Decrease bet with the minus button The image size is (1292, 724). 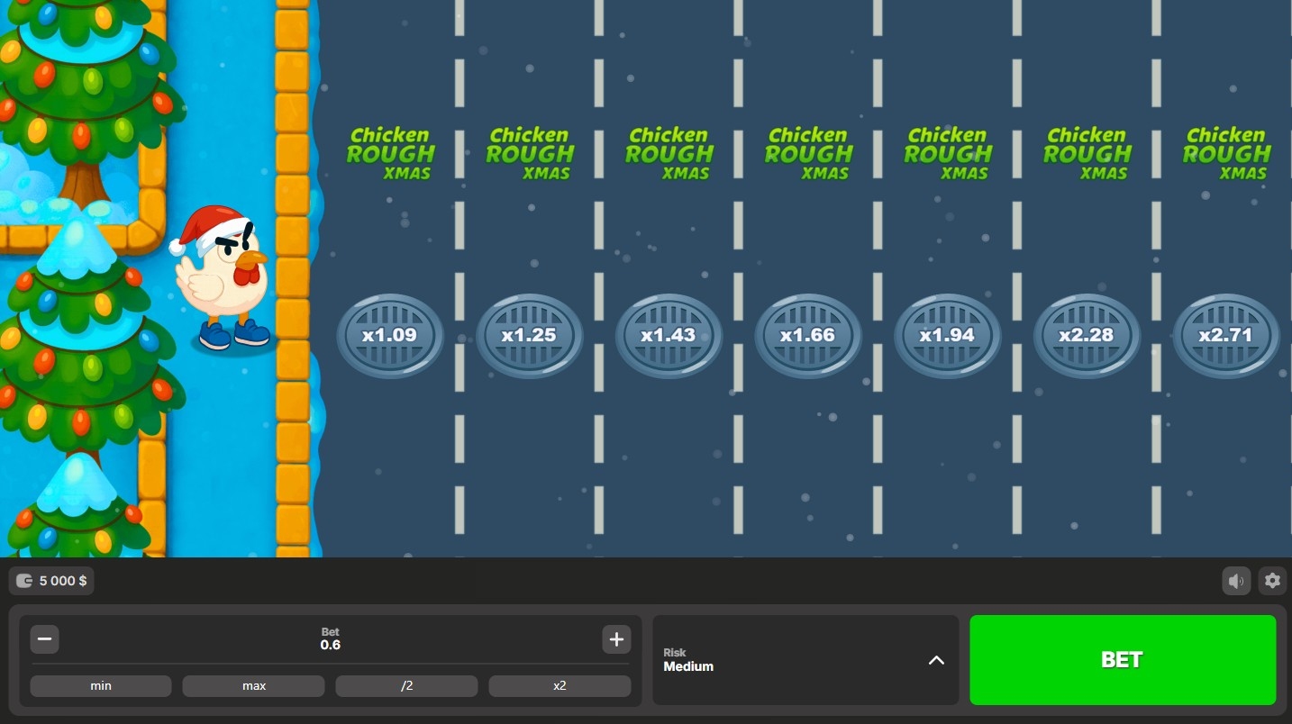pos(45,639)
